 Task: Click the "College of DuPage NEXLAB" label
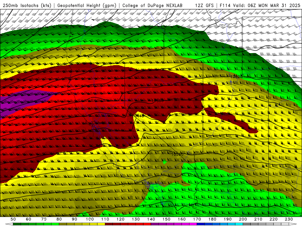(152, 5)
